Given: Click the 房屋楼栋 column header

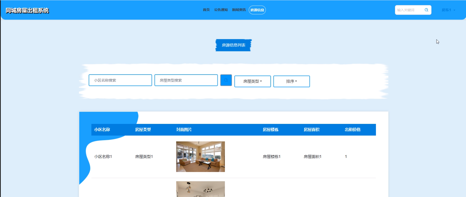Looking at the screenshot, I should pos(271,130).
